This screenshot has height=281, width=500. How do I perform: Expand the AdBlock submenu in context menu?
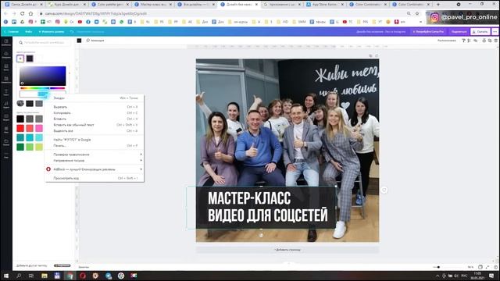(x=95, y=169)
